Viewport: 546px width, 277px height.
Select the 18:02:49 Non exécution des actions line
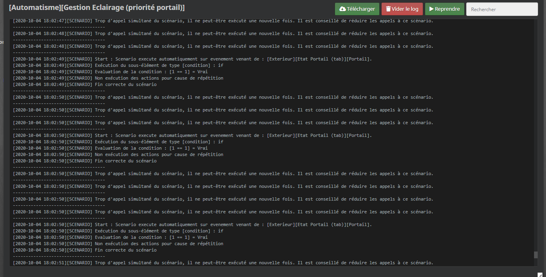pos(118,78)
